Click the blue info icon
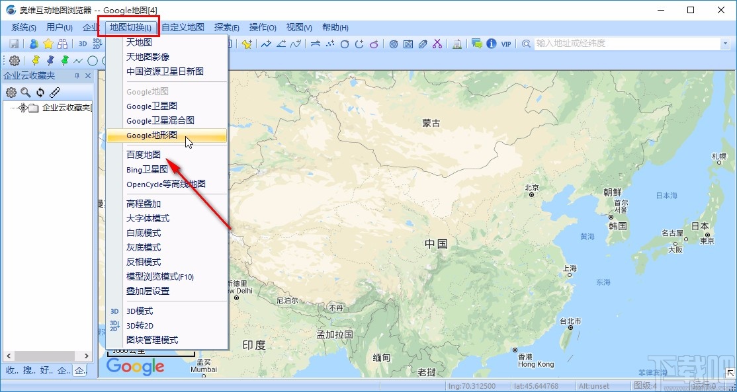Viewport: 737px width, 392px height. 491,44
